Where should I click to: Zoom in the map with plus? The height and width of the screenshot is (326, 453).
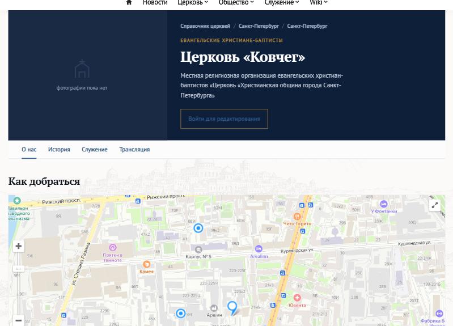click(19, 246)
